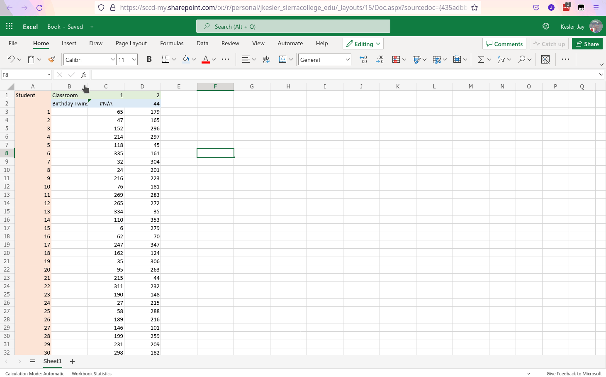Click the Wrap Text icon
The height and width of the screenshot is (377, 606).
[266, 59]
